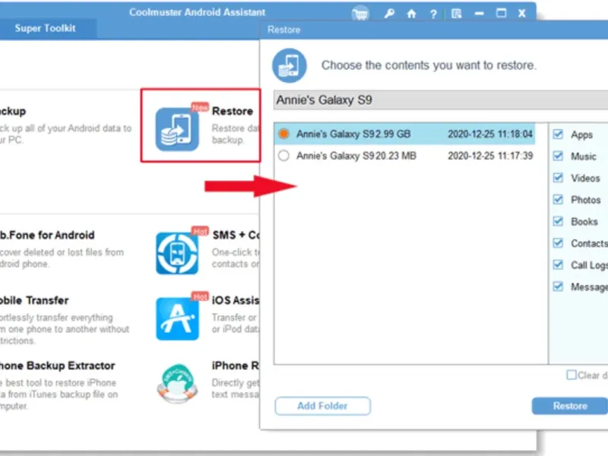Open the Mobile Transfer entry
Image resolution: width=608 pixels, height=456 pixels.
point(34,300)
